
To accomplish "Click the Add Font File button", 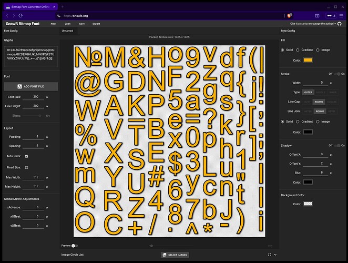I will tap(30, 86).
